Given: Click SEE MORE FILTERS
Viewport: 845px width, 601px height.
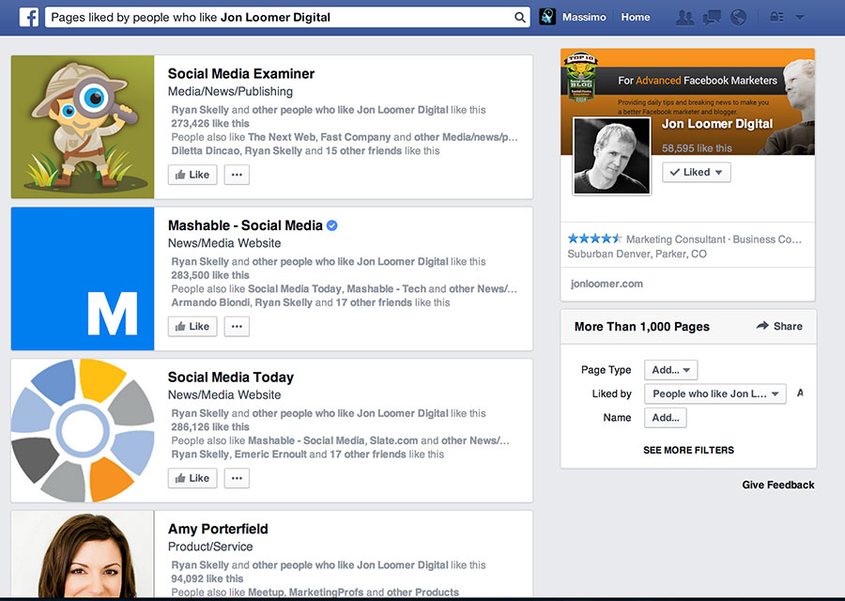Looking at the screenshot, I should [x=688, y=450].
